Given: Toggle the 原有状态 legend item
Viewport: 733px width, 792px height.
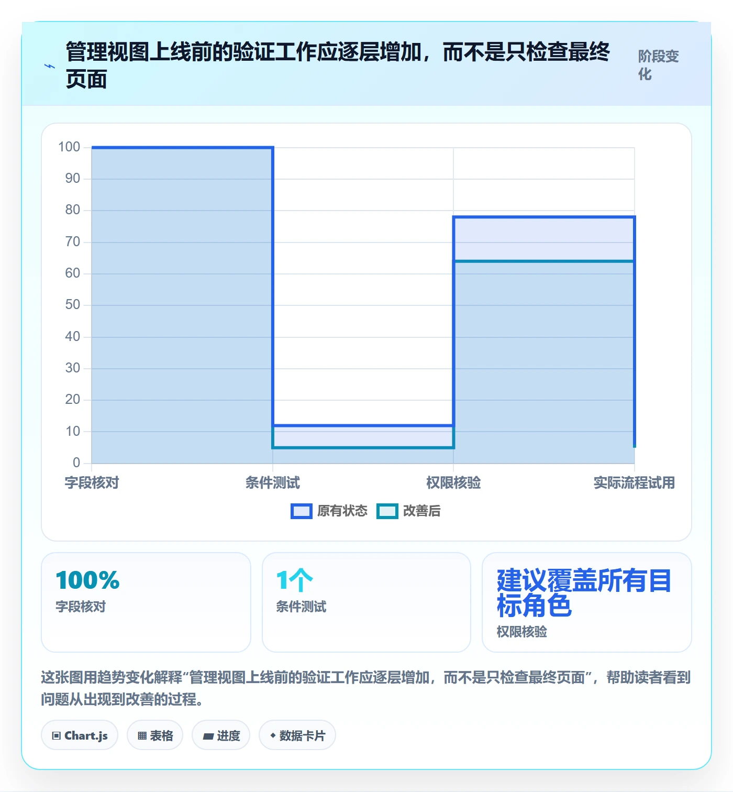Looking at the screenshot, I should click(x=329, y=511).
